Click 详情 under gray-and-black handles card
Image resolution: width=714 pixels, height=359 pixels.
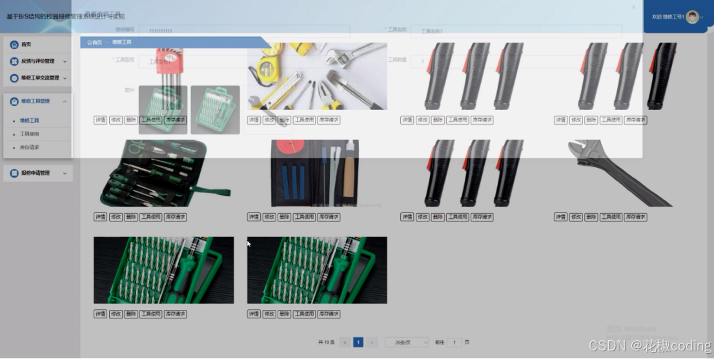point(560,120)
